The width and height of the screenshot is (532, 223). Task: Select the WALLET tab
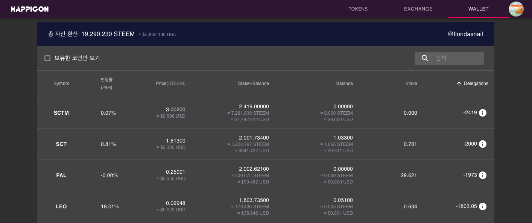tap(478, 9)
